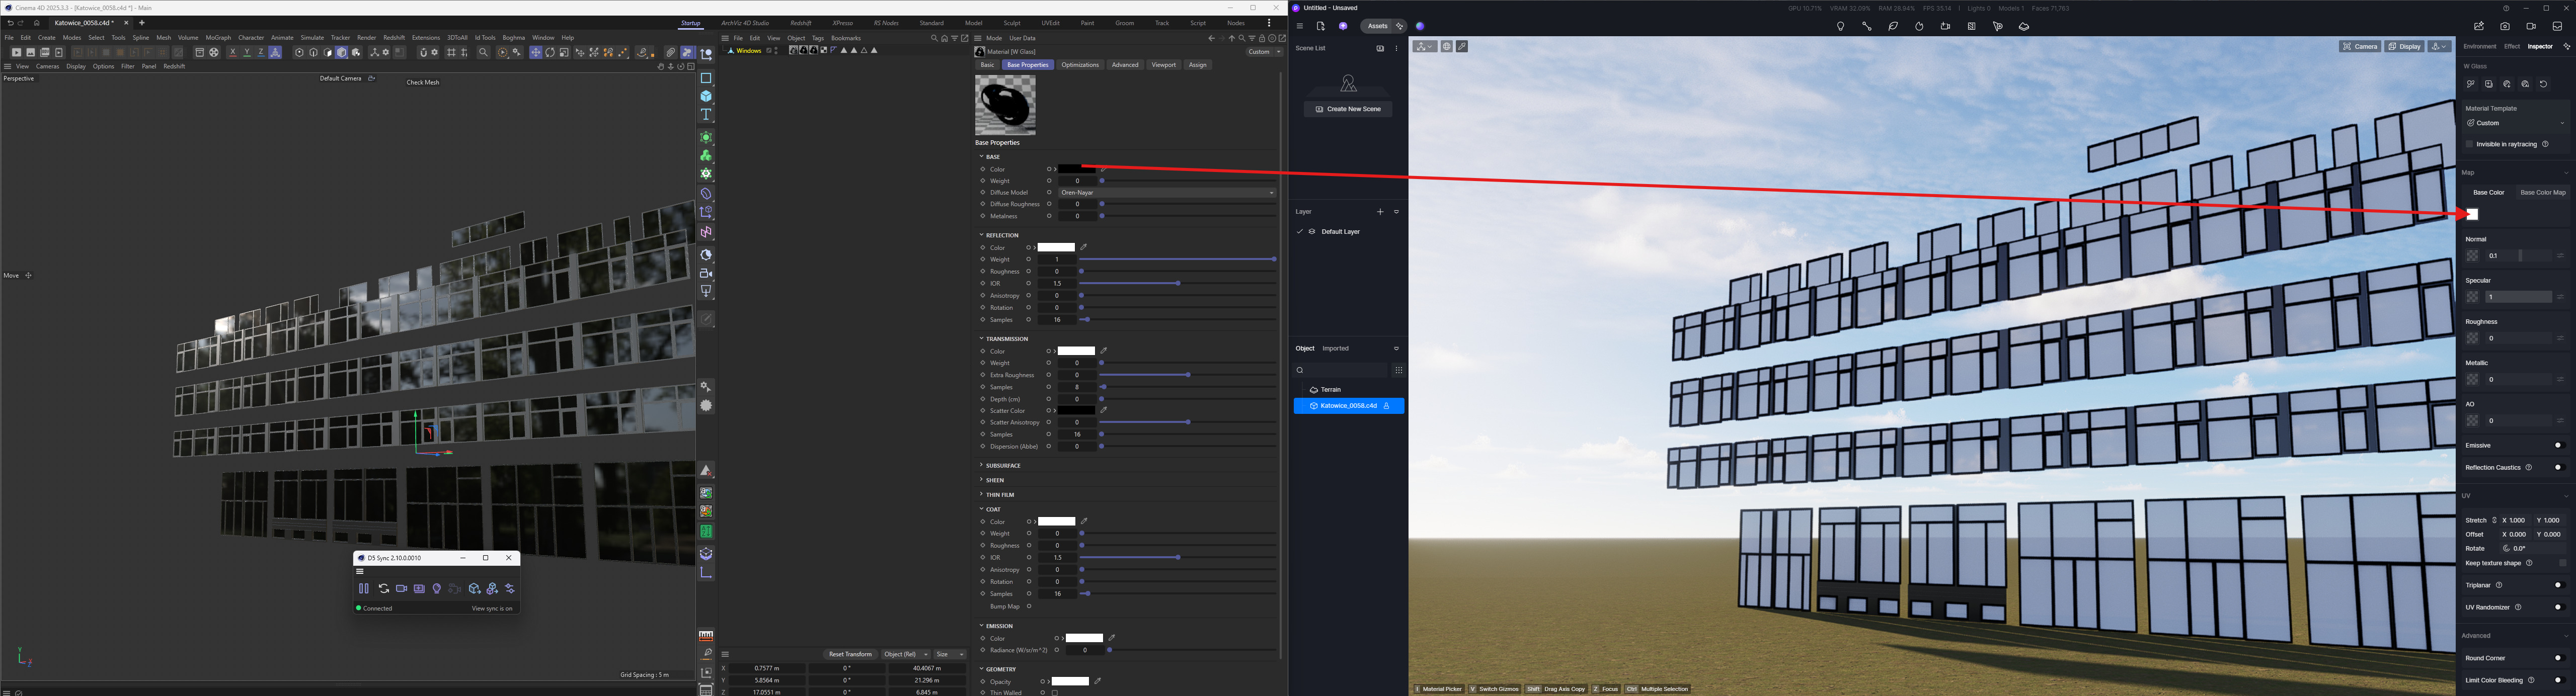Click the sync refresh icon in D5 Sync

[383, 589]
